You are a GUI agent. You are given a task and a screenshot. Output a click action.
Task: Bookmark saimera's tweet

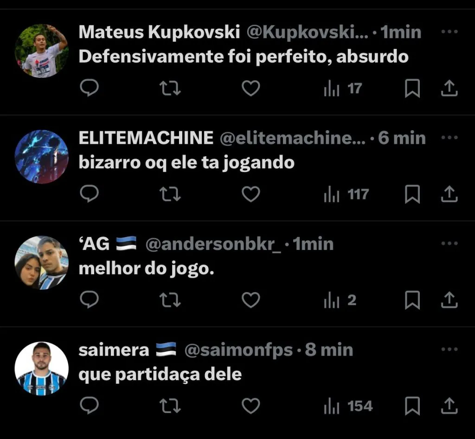click(x=412, y=406)
